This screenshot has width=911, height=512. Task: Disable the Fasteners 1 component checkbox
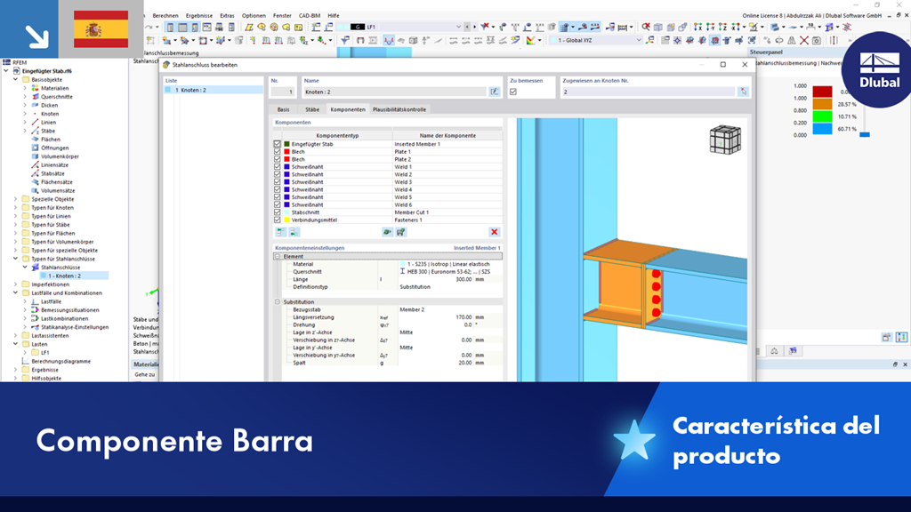click(x=276, y=220)
